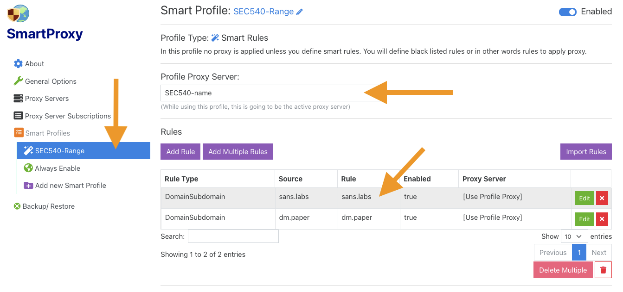Edit the dm.paper rule
623x292 pixels.
(x=584, y=219)
